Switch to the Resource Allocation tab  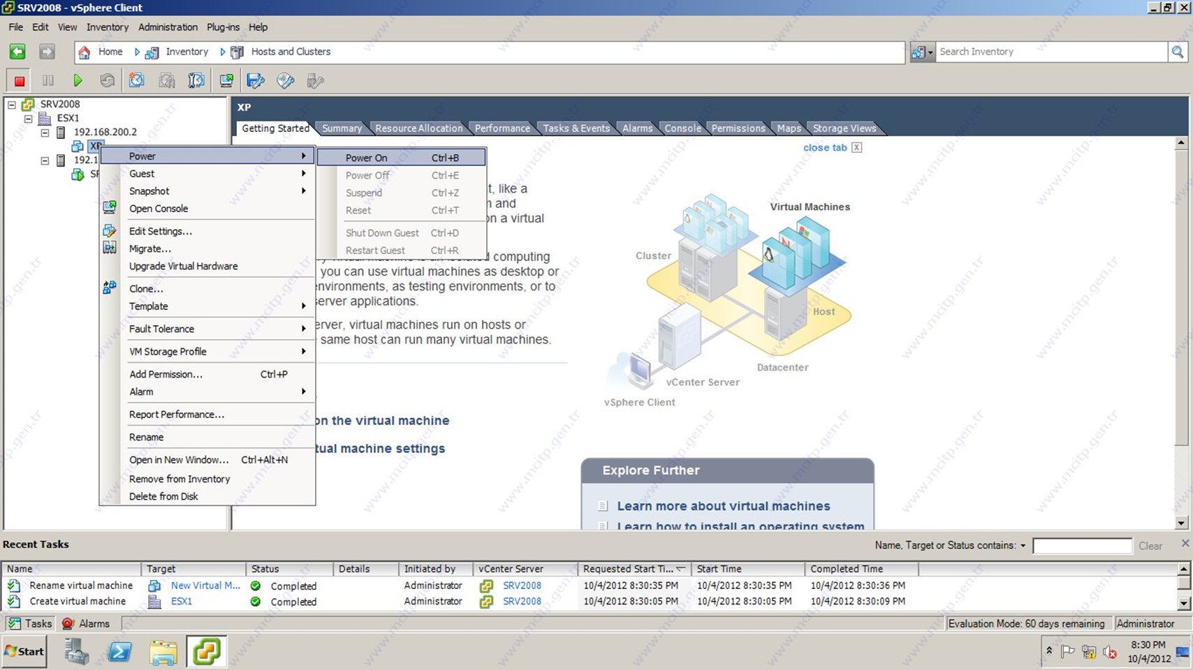point(418,128)
